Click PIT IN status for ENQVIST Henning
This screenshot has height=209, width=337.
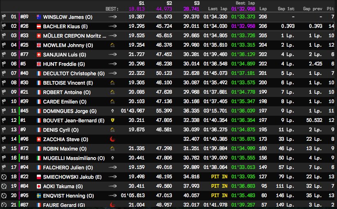coord(219,196)
